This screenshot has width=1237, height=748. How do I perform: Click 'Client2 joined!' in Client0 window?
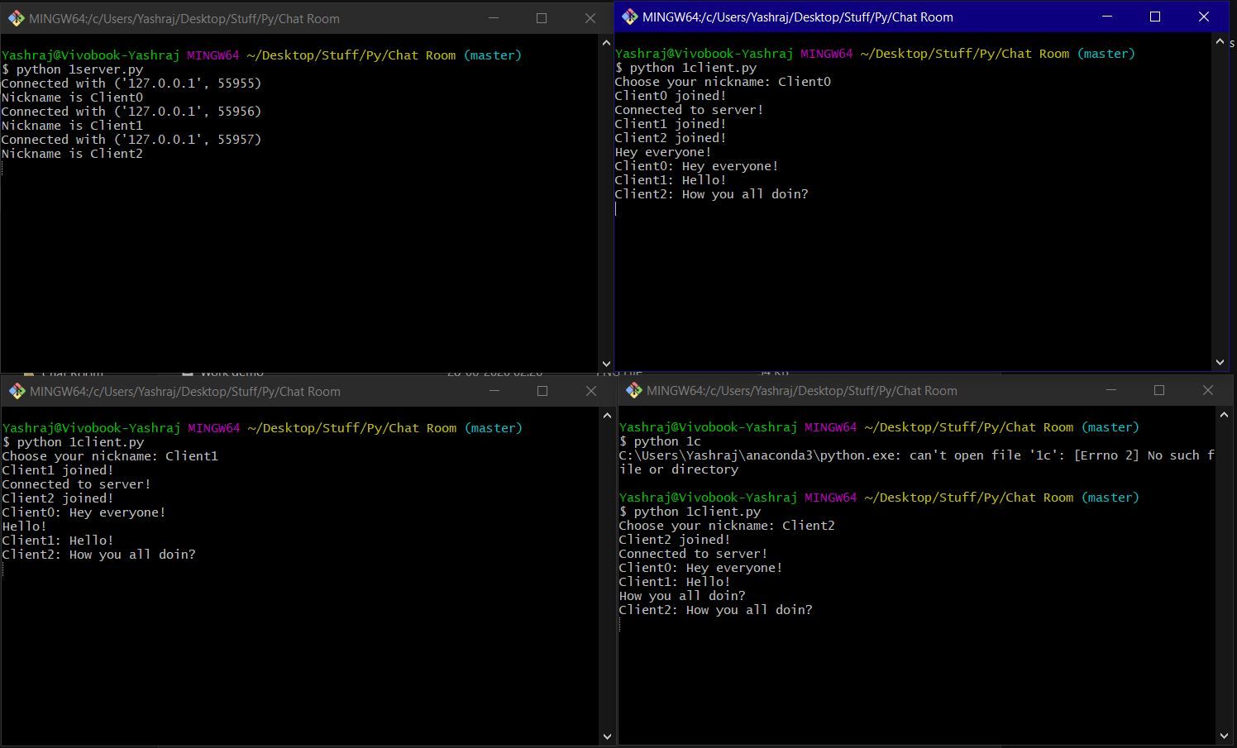coord(671,138)
